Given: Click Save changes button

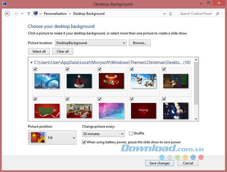Looking at the screenshot, I should tap(159, 163).
